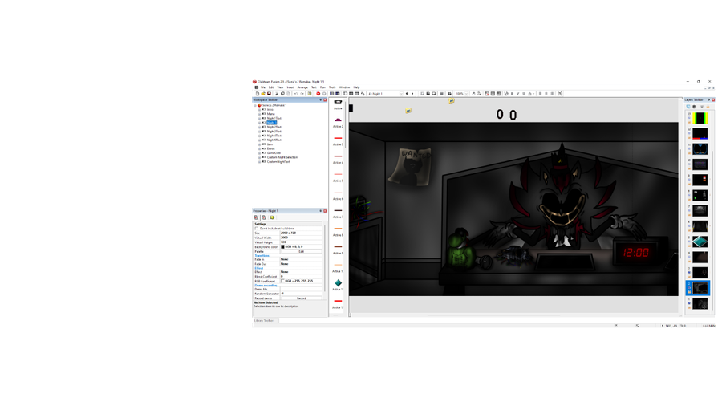Select the 12:00 clock object on the frame

(636, 252)
